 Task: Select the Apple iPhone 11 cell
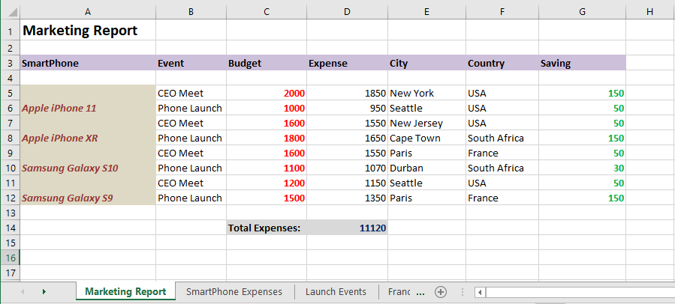(88, 109)
